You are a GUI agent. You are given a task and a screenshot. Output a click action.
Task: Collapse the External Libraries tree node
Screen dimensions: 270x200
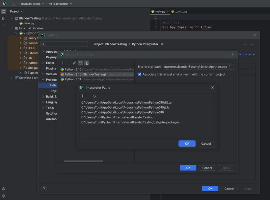(12, 28)
